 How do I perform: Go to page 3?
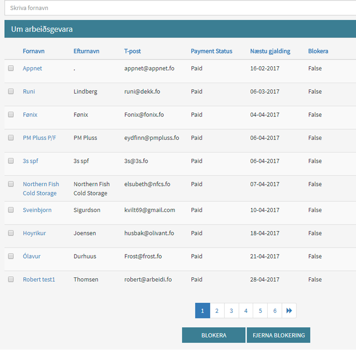point(231,310)
